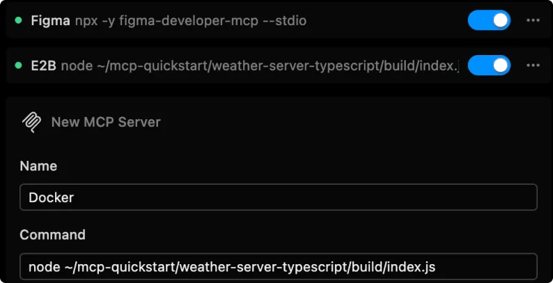Image resolution: width=553 pixels, height=283 pixels.
Task: Open the E2B server more options menu
Action: pos(533,66)
